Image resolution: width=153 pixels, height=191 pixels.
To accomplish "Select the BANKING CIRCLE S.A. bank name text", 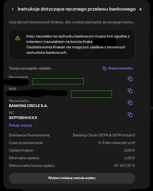I will 28,106.
